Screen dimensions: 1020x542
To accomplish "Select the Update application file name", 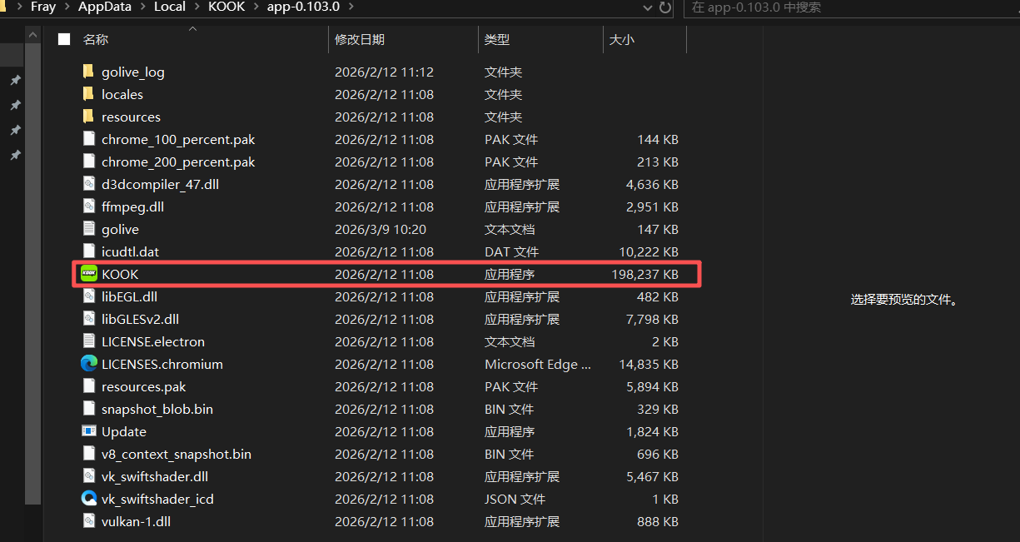I will tap(124, 431).
